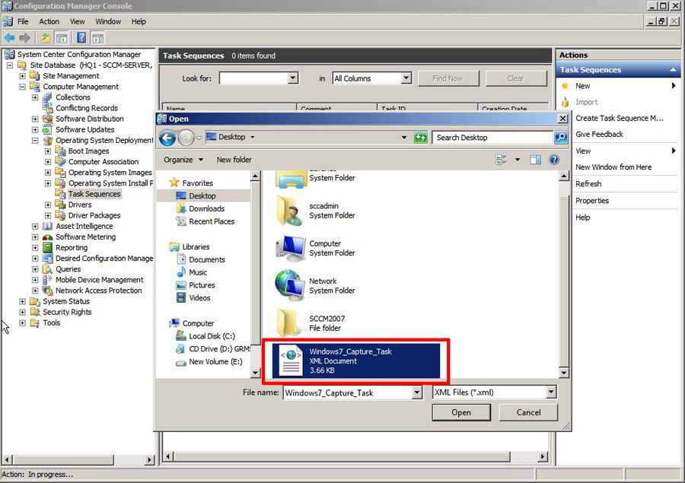Click the Search Desktop input field
The image size is (685, 483).
[492, 138]
